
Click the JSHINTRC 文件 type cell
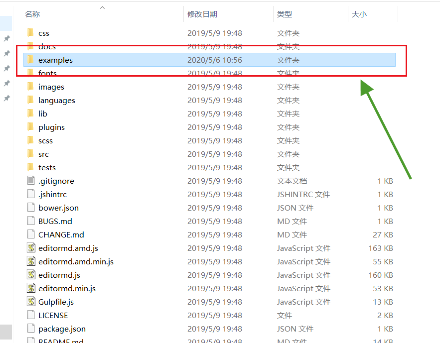pos(303,194)
